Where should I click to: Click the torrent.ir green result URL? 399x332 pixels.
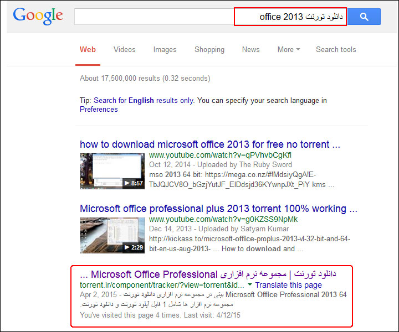161,285
